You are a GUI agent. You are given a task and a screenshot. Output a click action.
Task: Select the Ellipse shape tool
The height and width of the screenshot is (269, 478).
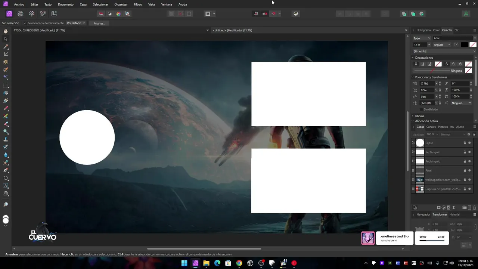(x=6, y=178)
